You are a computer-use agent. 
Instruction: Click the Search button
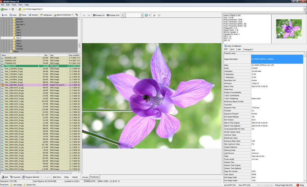pos(75,177)
